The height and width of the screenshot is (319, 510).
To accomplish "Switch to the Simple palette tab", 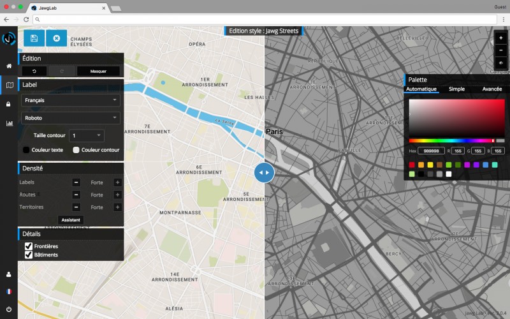I will (456, 89).
